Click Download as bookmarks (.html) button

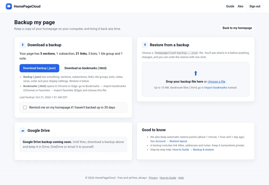86,68
